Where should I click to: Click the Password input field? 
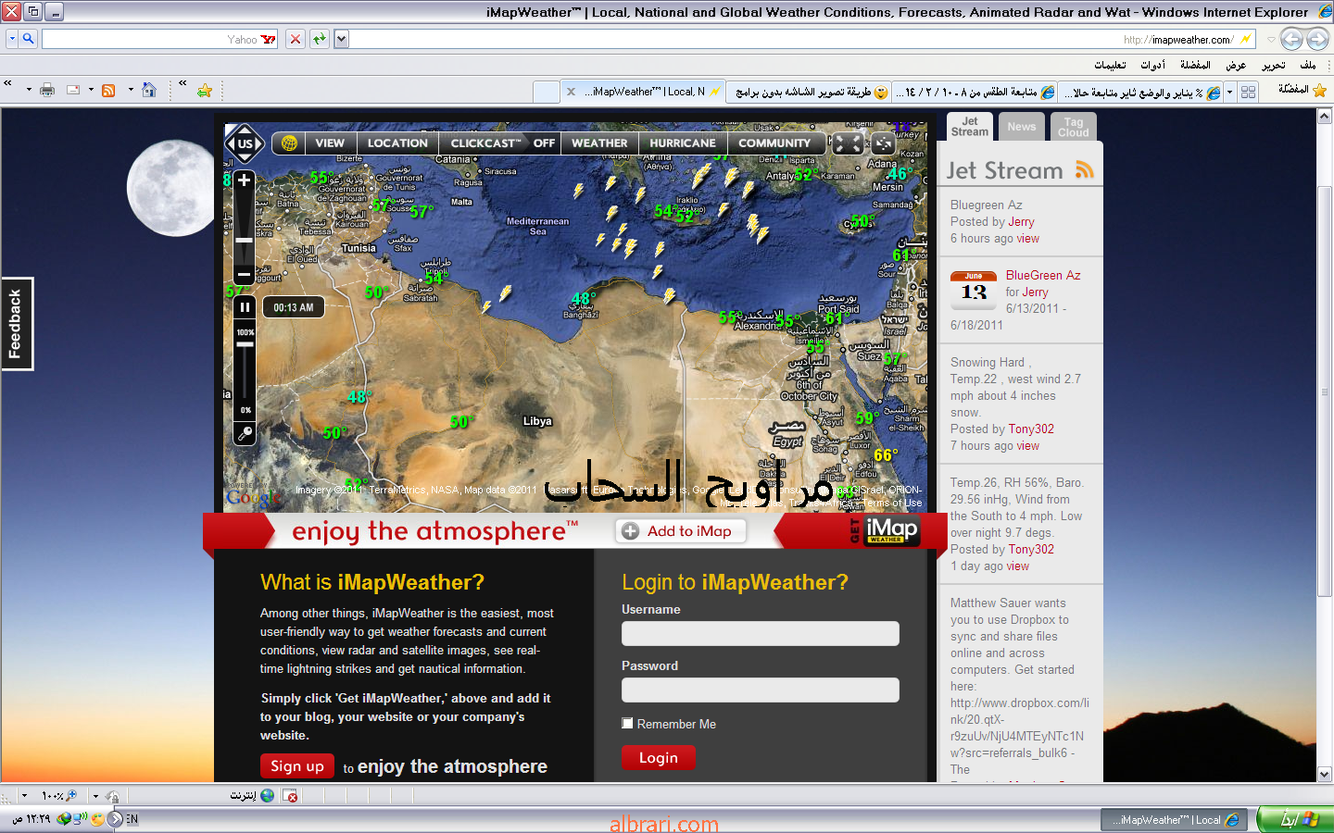tap(761, 690)
